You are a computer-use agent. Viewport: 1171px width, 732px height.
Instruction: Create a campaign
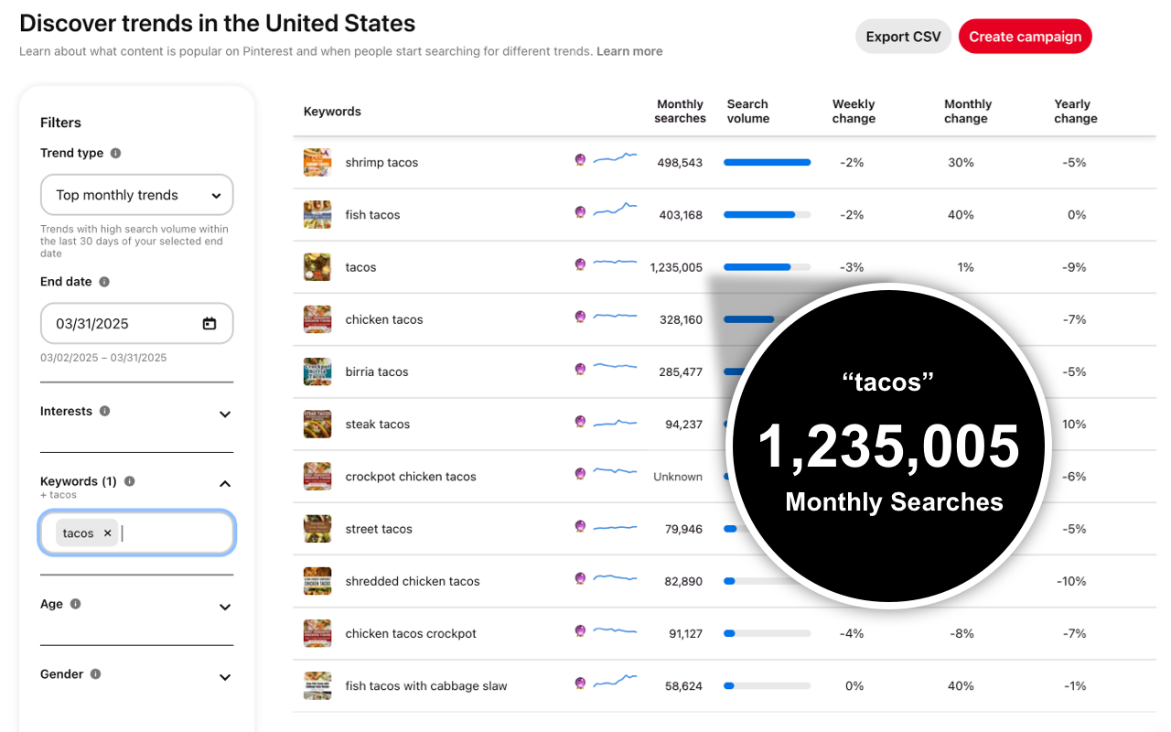(x=1025, y=36)
